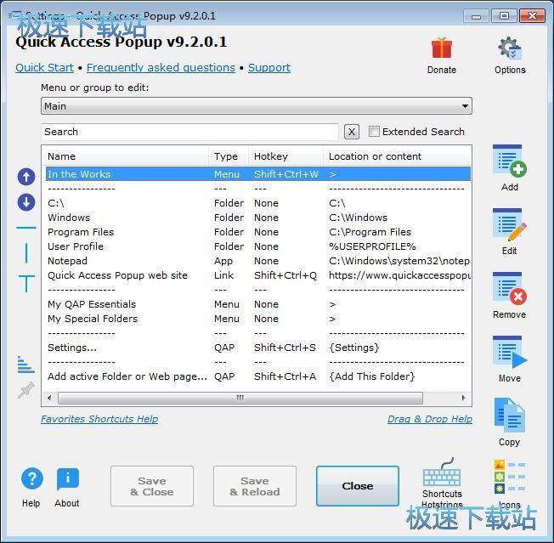This screenshot has width=554, height=543.
Task: Select the My QAP Essentials menu row
Action: click(92, 304)
